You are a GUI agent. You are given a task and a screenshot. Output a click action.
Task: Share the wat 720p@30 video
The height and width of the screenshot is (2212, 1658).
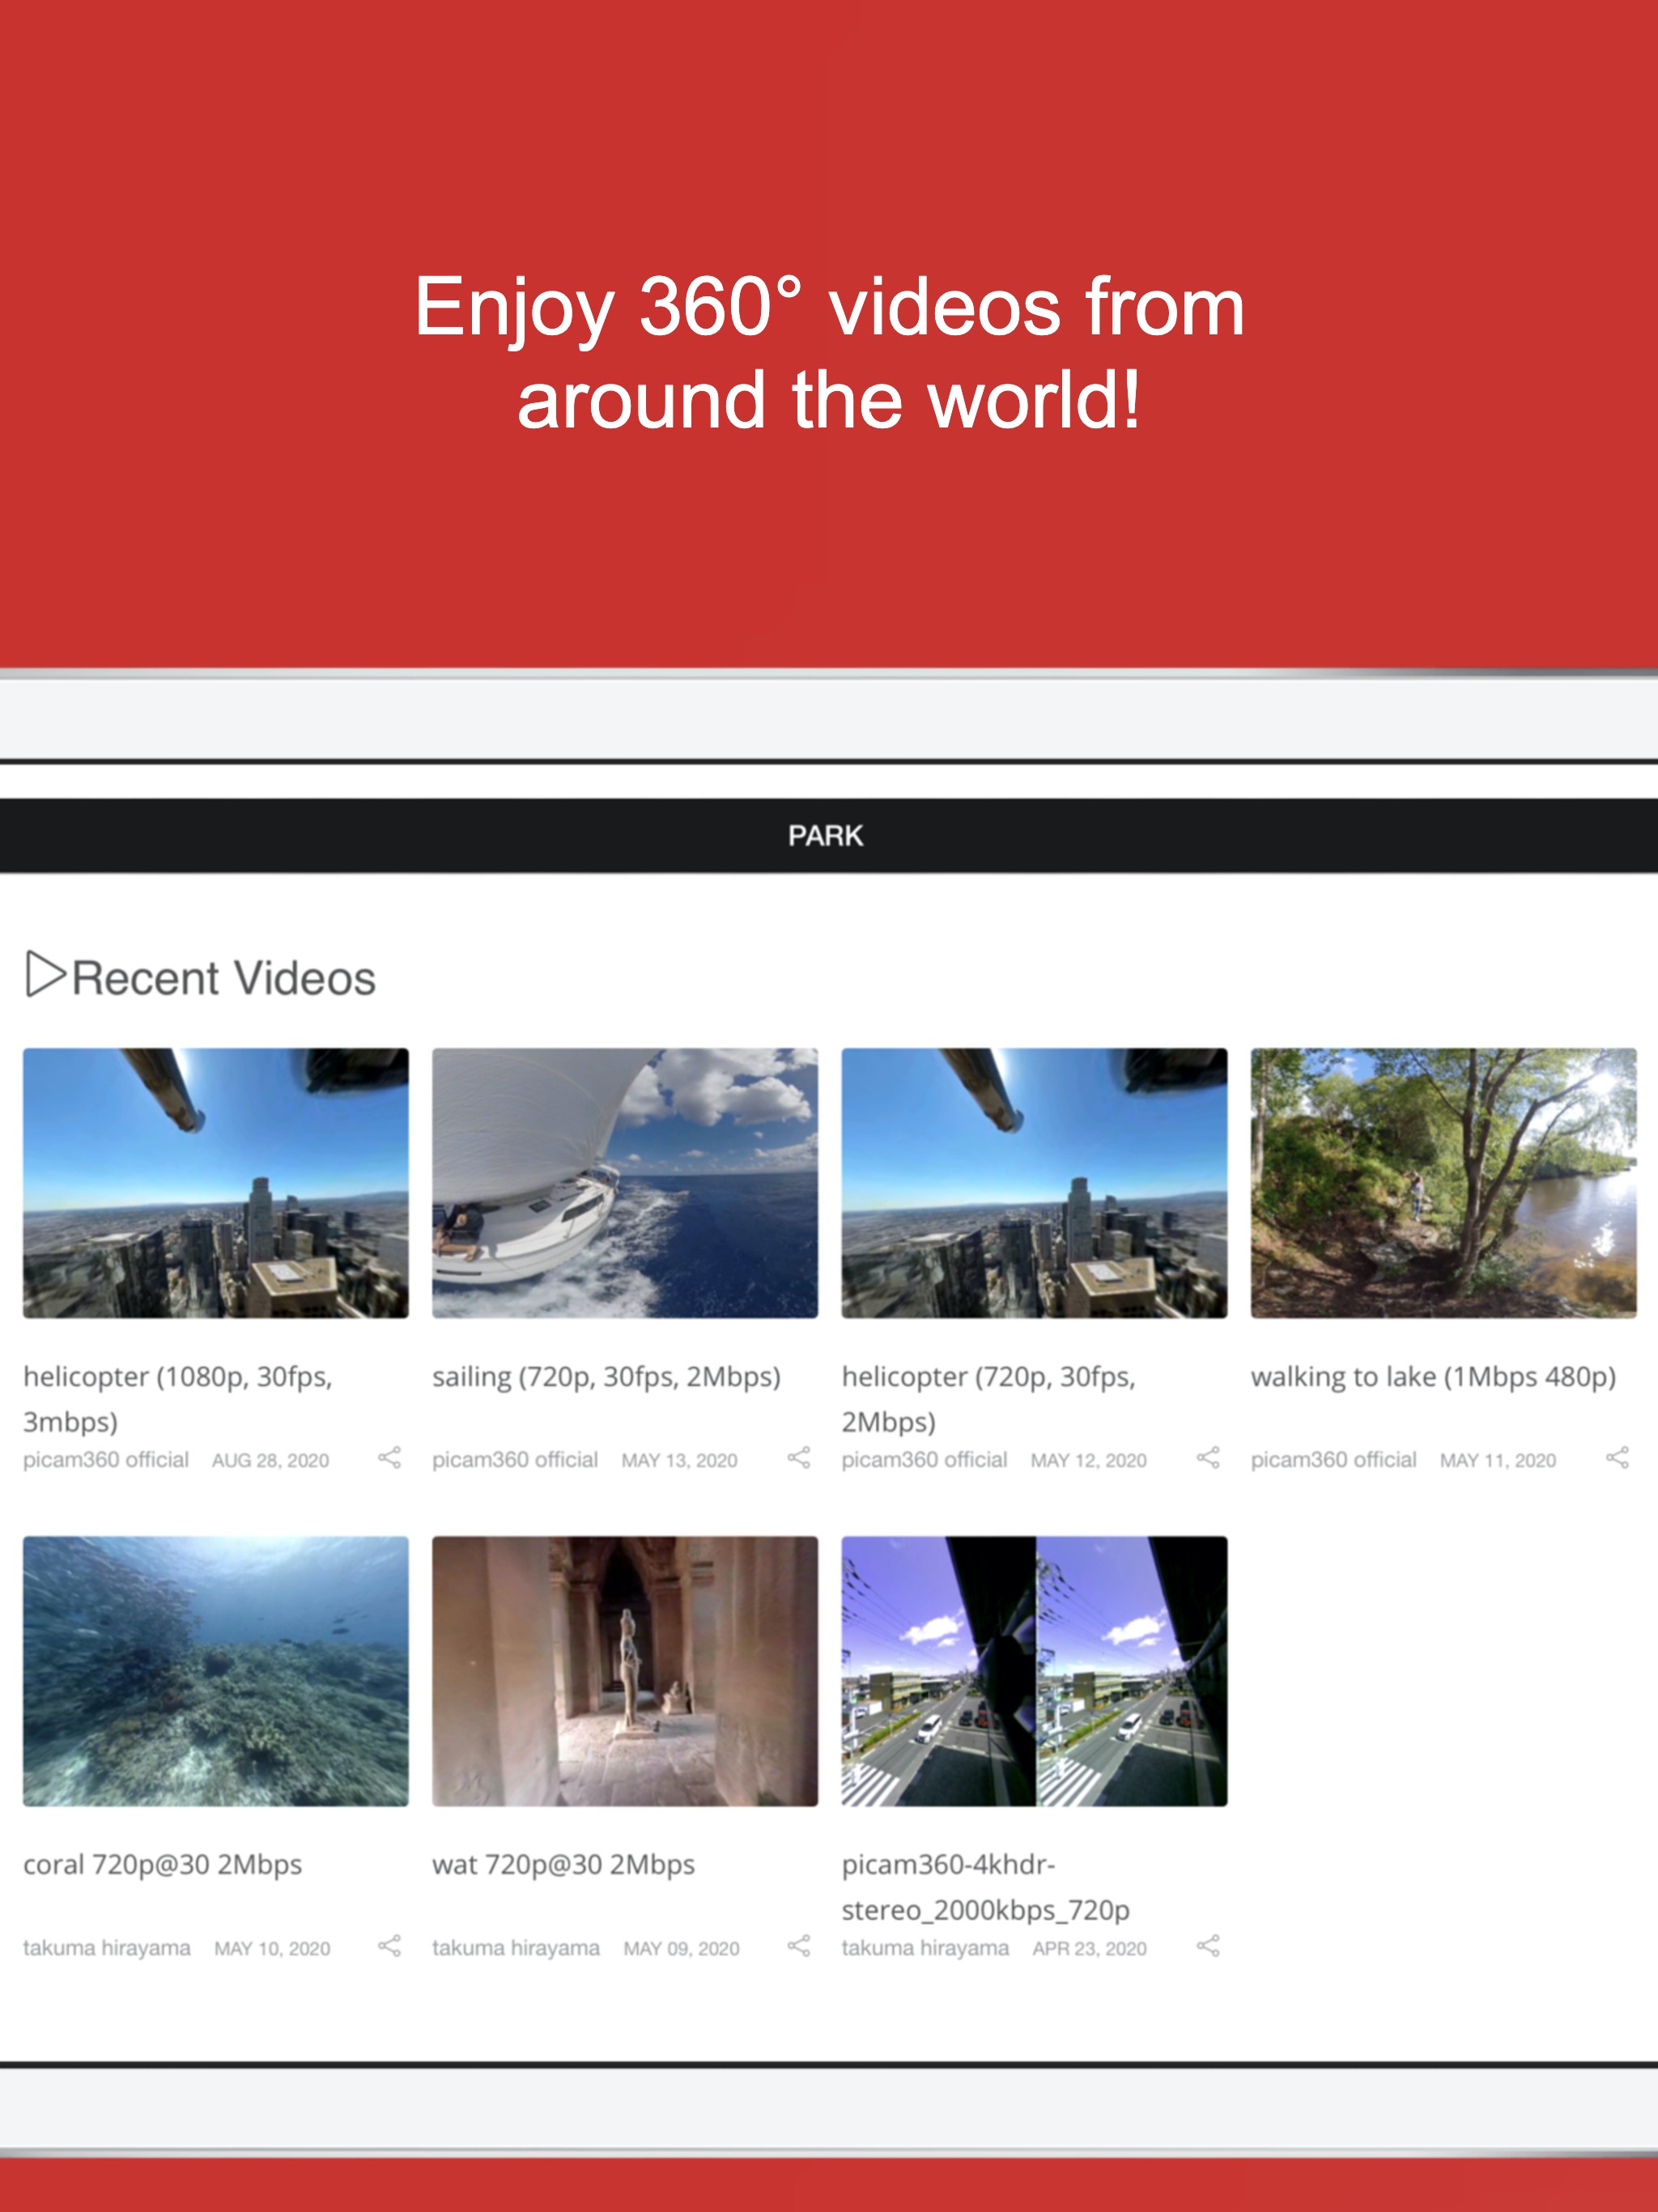[798, 1946]
